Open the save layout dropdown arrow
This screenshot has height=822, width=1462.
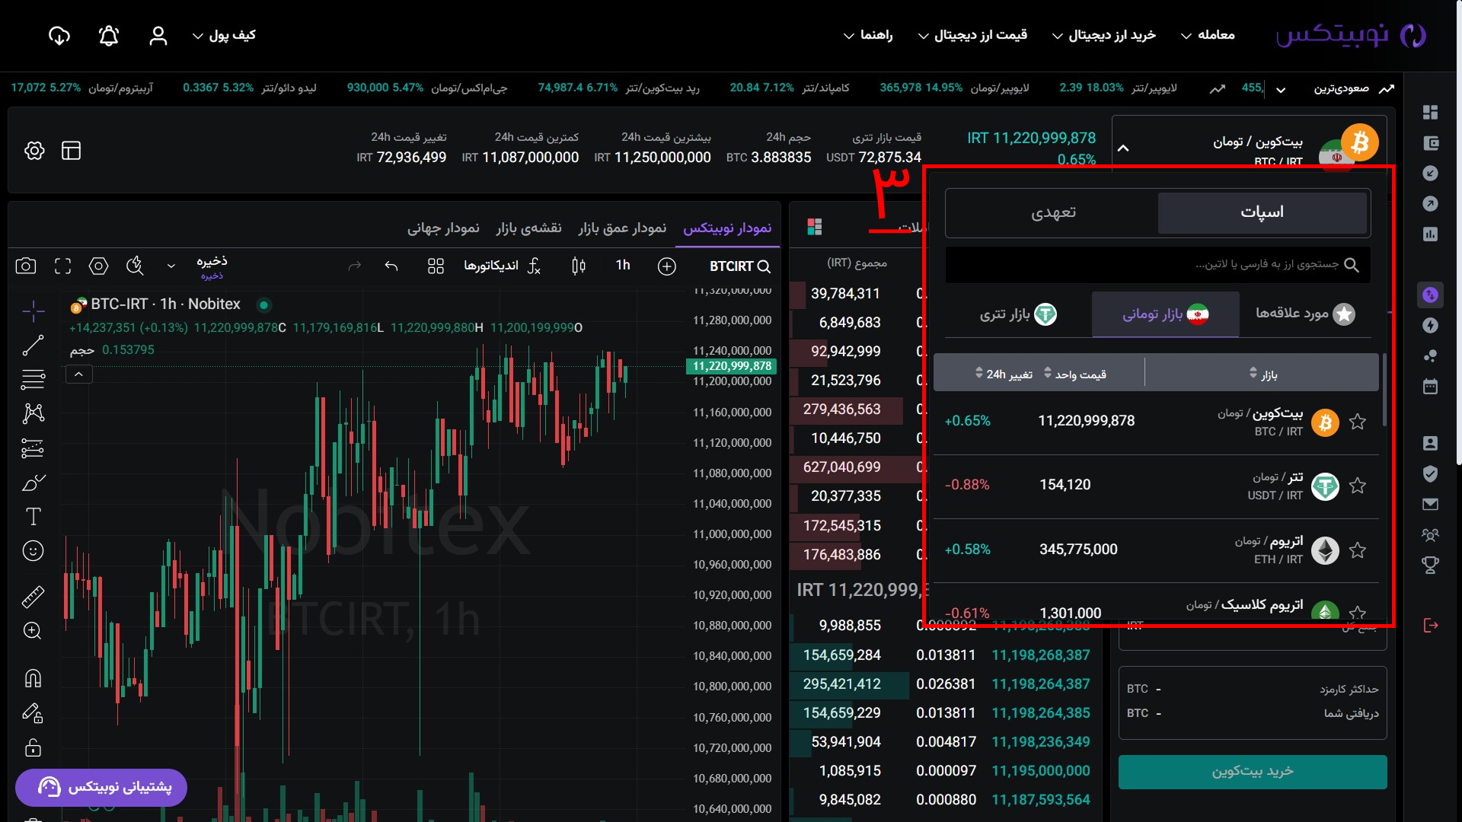coord(171,266)
